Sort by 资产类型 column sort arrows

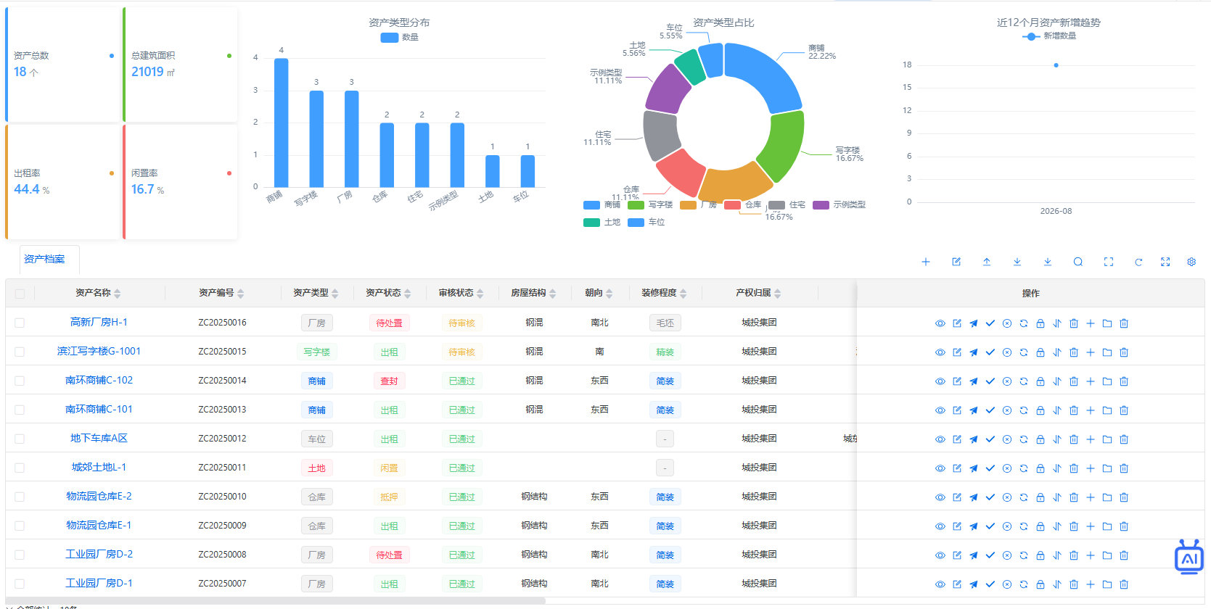point(335,294)
